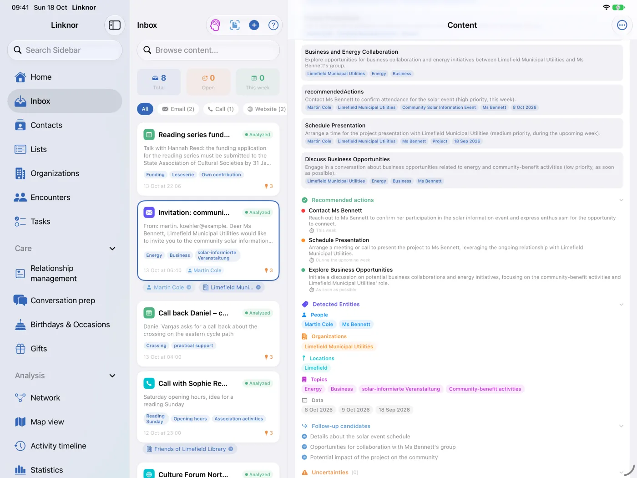Open the help question mark icon
This screenshot has width=637, height=478.
[x=273, y=25]
